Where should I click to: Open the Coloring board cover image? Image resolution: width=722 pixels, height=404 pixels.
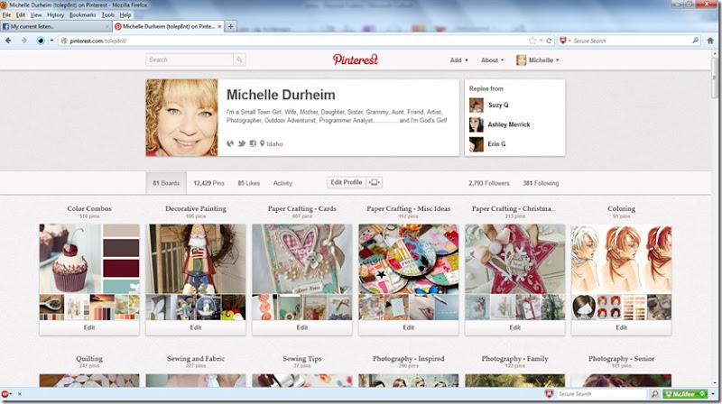pyautogui.click(x=621, y=259)
